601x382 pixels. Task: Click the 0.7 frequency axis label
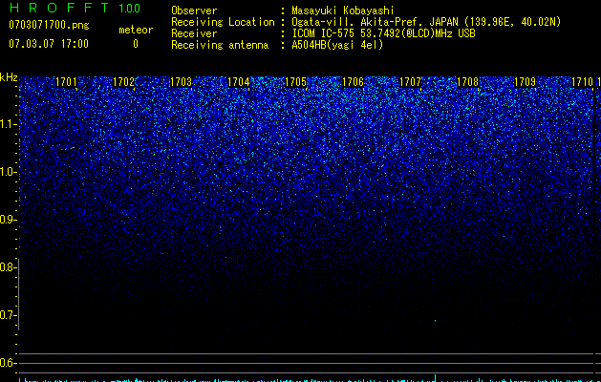(x=8, y=315)
